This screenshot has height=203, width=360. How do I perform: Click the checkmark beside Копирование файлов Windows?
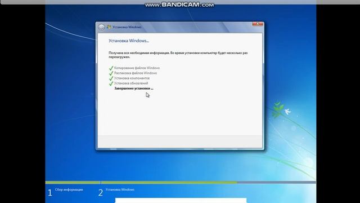coord(111,68)
